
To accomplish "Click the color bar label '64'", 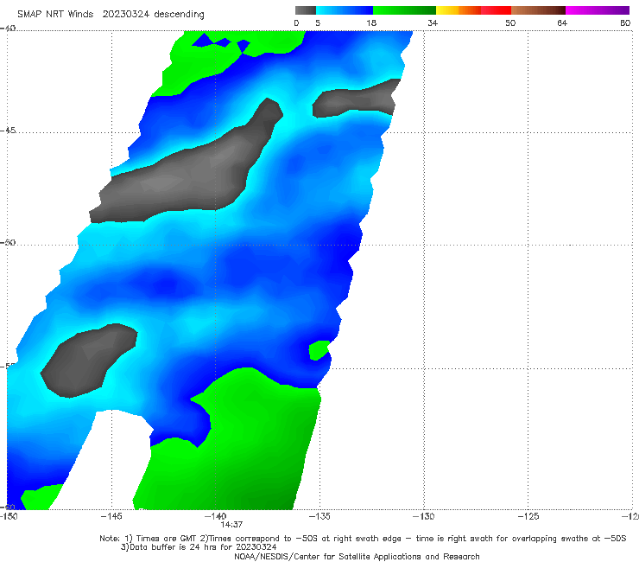I will tap(562, 23).
